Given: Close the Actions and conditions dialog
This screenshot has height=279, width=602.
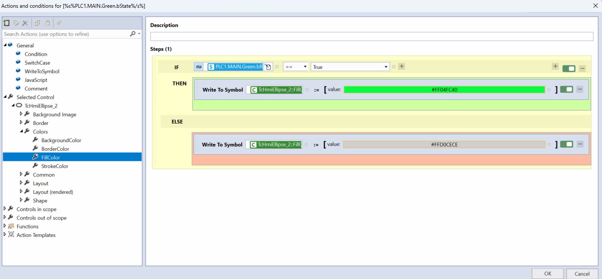Looking at the screenshot, I should pos(596,6).
